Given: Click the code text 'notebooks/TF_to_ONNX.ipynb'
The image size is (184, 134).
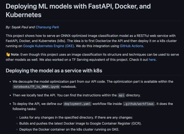Looking at the screenshot, I should pyautogui.click(x=36, y=87).
